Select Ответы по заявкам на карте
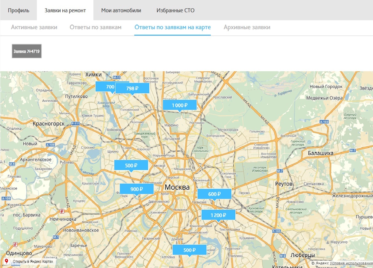This screenshot has height=268, width=373. click(172, 27)
